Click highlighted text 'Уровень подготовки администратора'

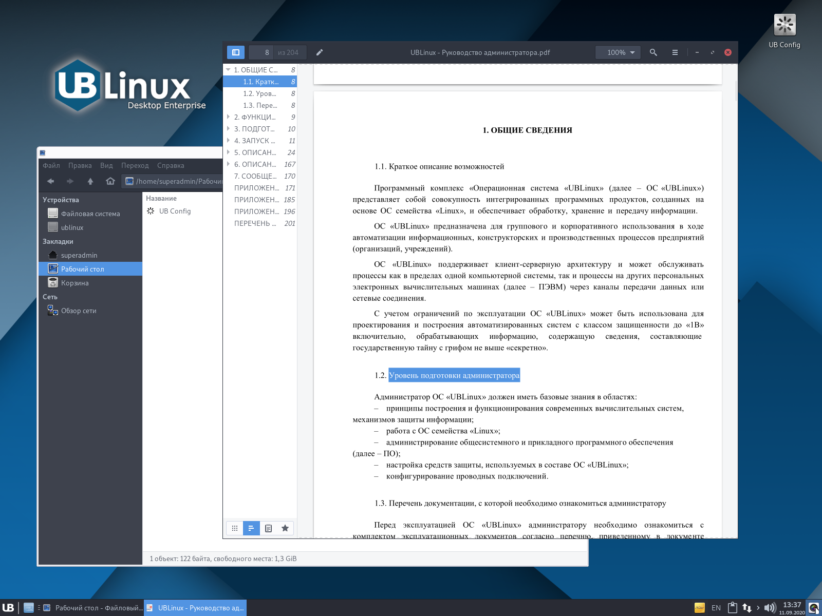point(454,375)
